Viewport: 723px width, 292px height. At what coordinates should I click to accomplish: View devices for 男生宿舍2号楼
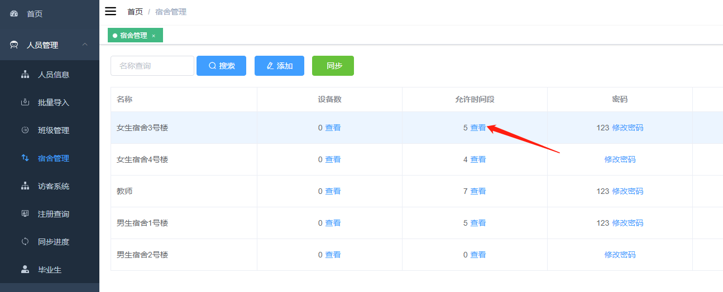click(x=333, y=255)
